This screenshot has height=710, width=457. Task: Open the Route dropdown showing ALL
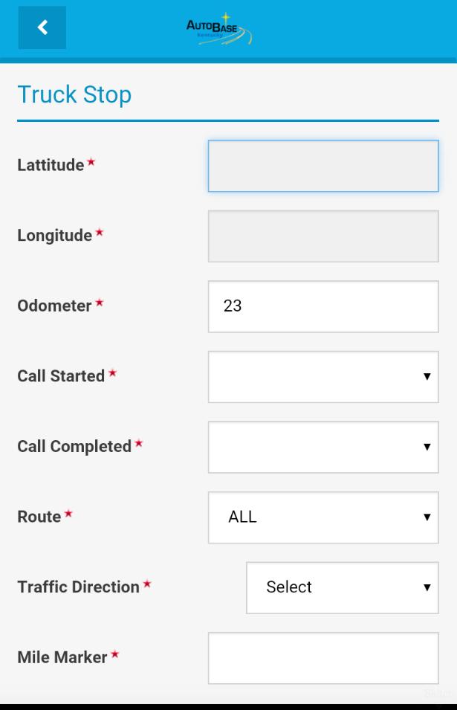323,517
